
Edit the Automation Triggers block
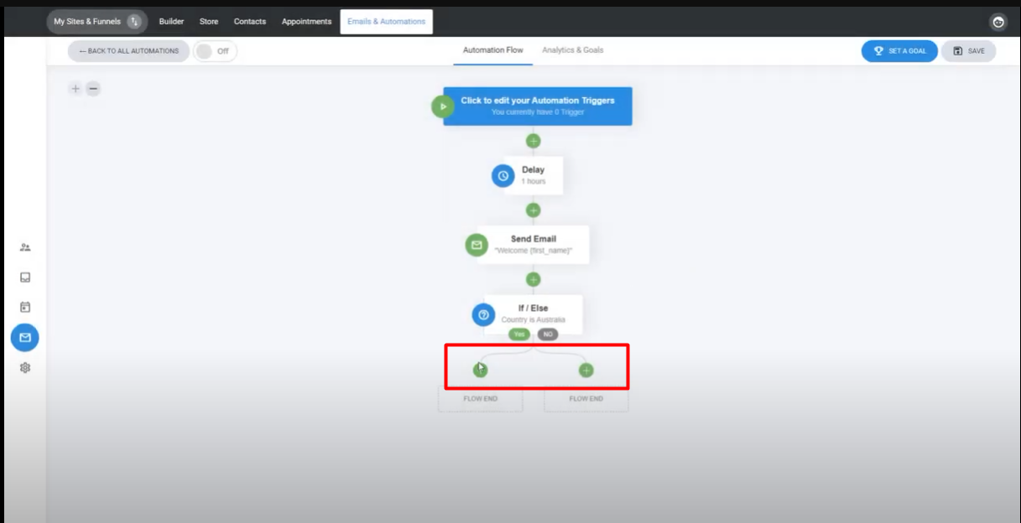[538, 106]
